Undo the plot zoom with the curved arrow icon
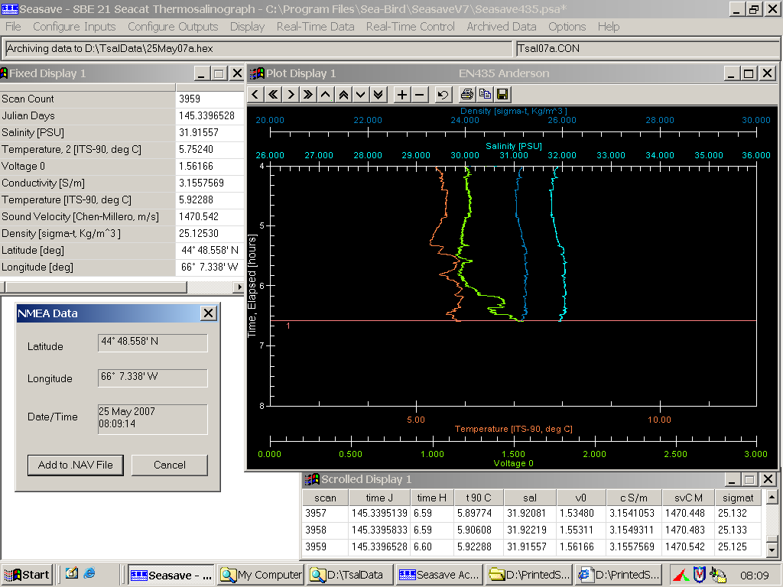783x587 pixels. pyautogui.click(x=443, y=94)
